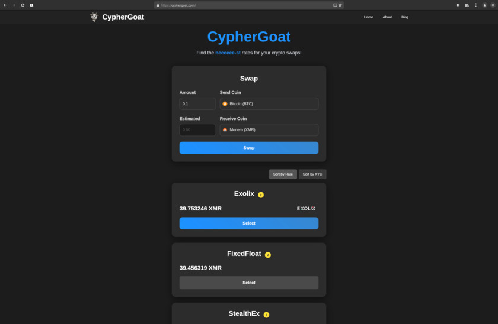Viewport: 498px width, 324px height.
Task: Click the 39.456319 XMR rate
Action: tap(200, 268)
